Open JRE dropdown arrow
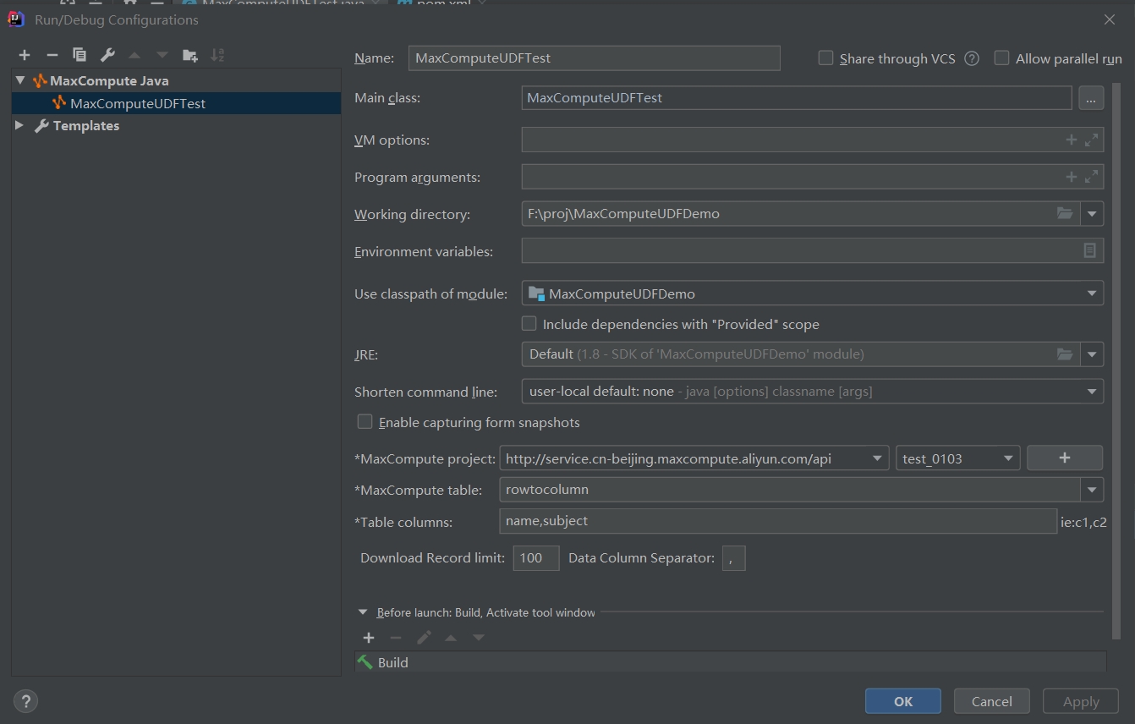1135x724 pixels. [1093, 354]
